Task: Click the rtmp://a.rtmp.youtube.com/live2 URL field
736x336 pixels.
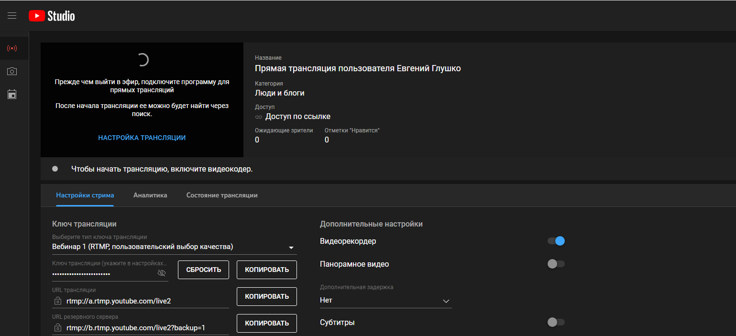Action: [143, 301]
